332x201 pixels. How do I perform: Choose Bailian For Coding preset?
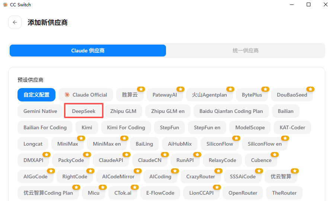coord(45,127)
